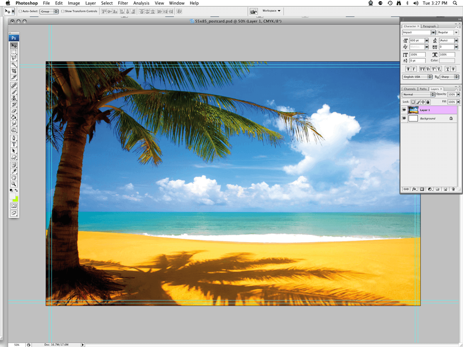Select the Crop tool
The height and width of the screenshot is (347, 463).
pyautogui.click(x=14, y=71)
